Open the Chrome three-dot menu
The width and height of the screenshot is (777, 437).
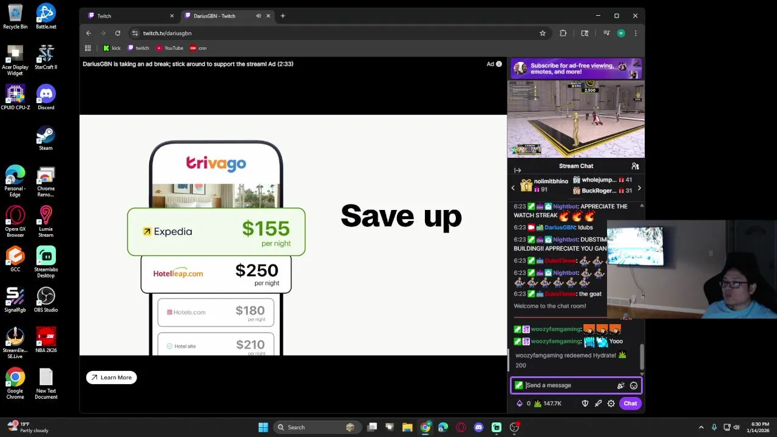coord(636,33)
